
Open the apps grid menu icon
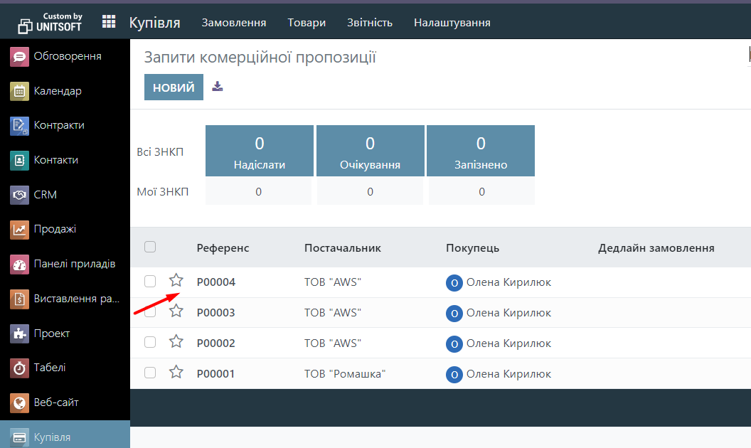(109, 22)
